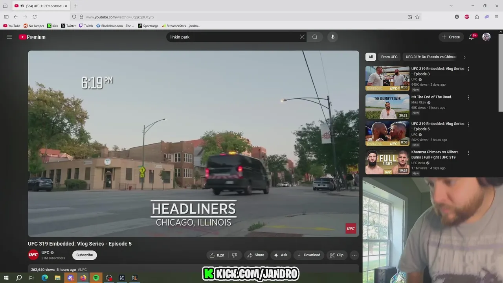503x283 pixels.
Task: Start voice search with microphone icon
Action: [x=332, y=37]
